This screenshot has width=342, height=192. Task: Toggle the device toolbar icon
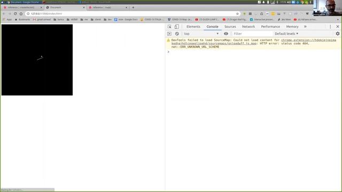coord(177,27)
